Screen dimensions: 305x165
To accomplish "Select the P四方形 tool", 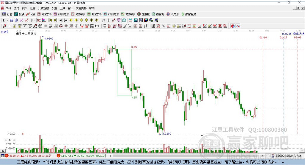I will coord(44,14).
